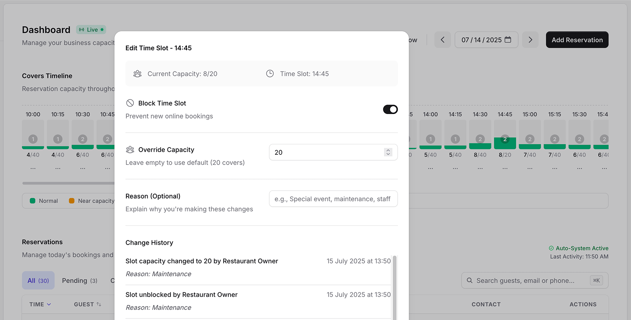
Task: Open the ellipsis menu under 14:00 slot
Action: (430, 169)
